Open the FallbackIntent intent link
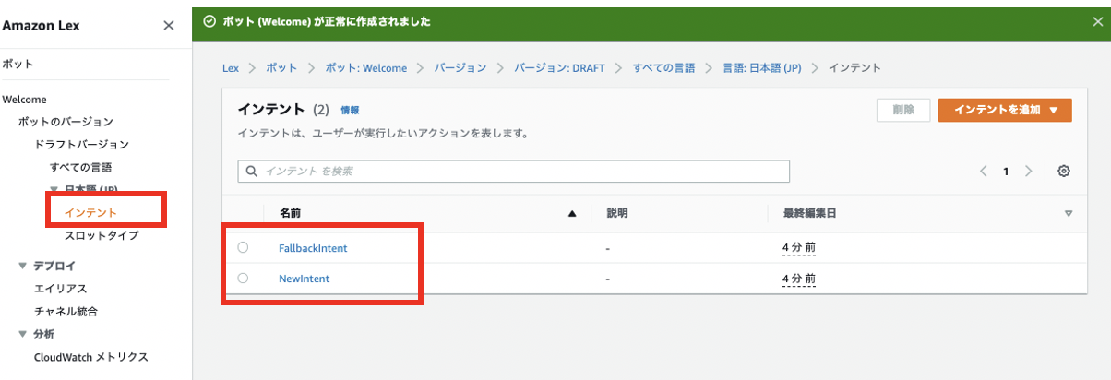Screen dimensions: 1111x380 click(313, 248)
